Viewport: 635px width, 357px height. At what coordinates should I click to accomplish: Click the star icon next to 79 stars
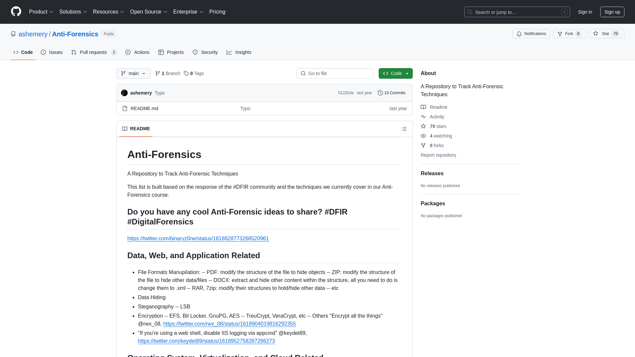point(423,126)
